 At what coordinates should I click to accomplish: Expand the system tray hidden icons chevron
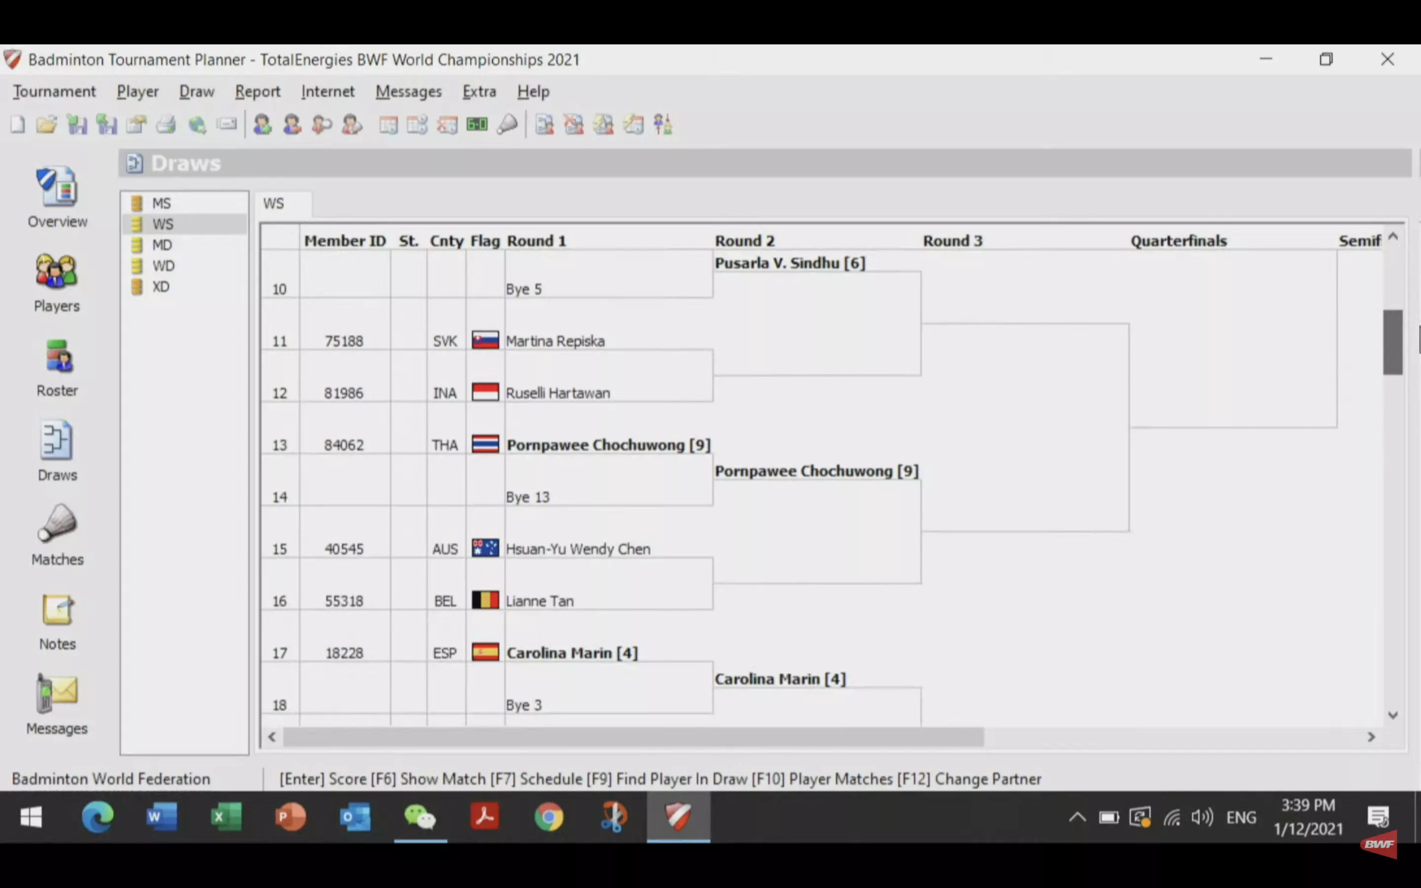pos(1077,817)
